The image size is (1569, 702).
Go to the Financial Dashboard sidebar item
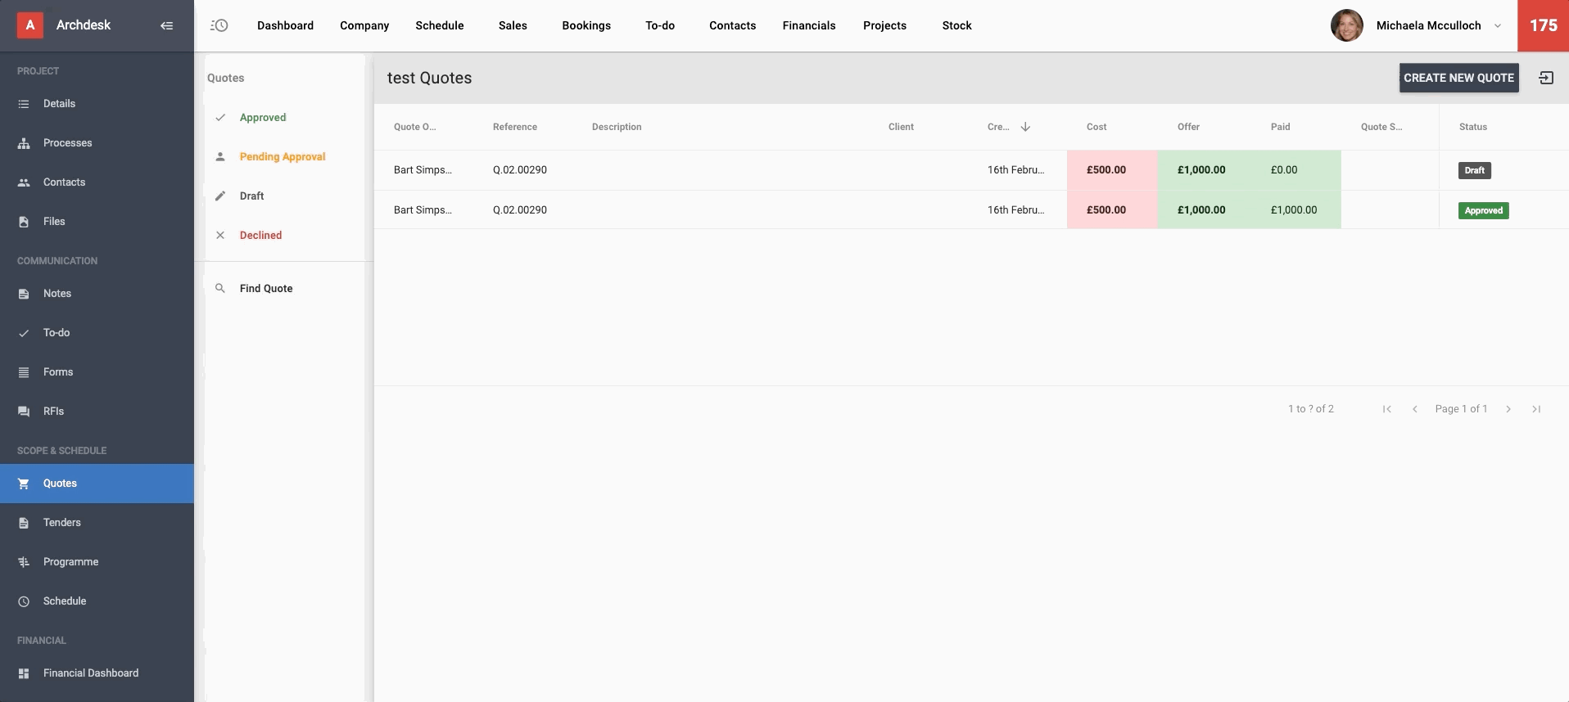(90, 673)
